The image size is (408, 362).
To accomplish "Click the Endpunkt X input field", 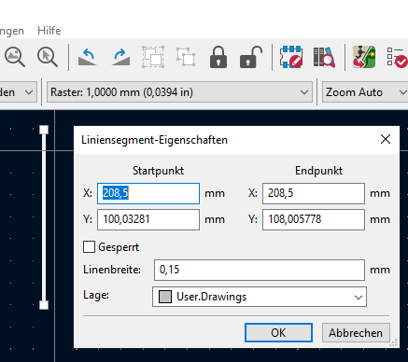I will pyautogui.click(x=314, y=193).
